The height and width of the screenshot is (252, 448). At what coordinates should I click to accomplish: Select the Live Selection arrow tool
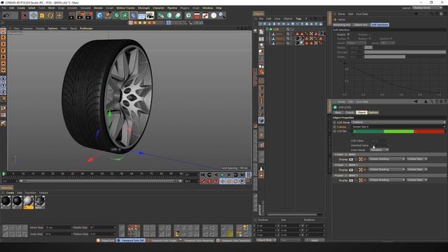click(25, 15)
